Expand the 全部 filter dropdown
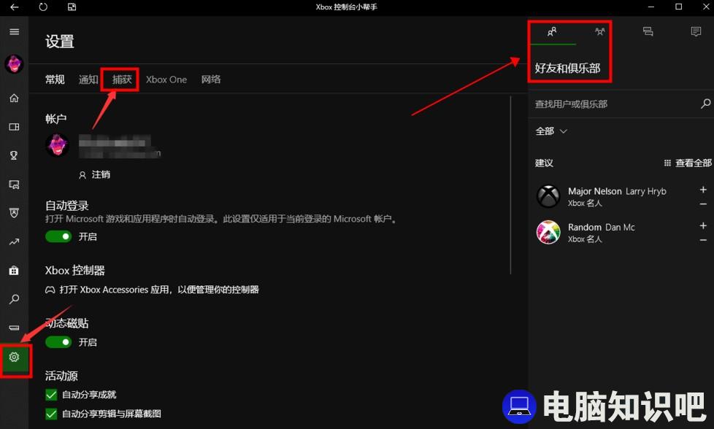This screenshot has width=714, height=429. (551, 131)
